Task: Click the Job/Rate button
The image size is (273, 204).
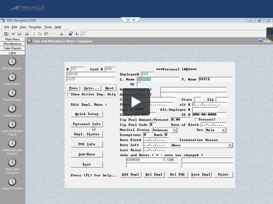Action: pyautogui.click(x=87, y=154)
